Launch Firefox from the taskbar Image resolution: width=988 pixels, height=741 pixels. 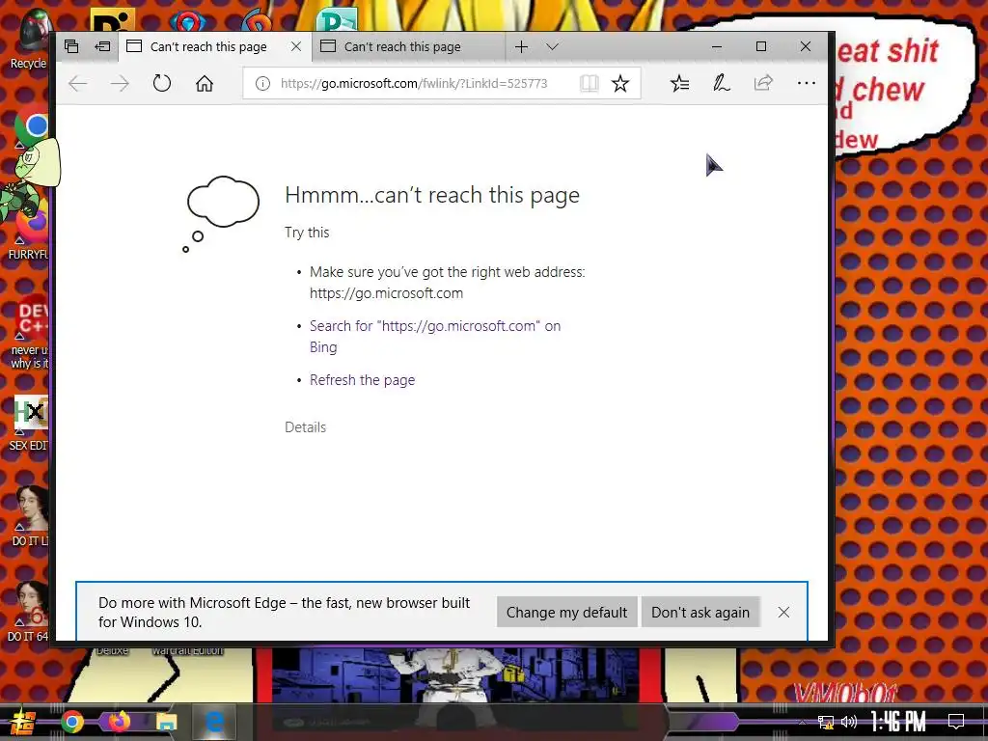click(x=119, y=722)
